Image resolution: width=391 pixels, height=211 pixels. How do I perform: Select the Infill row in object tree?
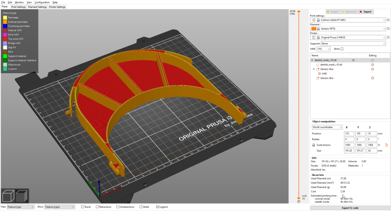pos(350,73)
